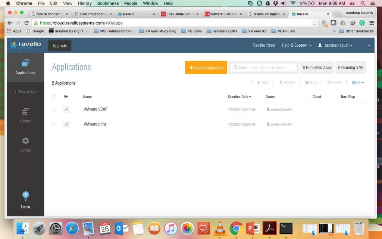
Task: Switch to the ravello vm import tab
Action: 266,14
